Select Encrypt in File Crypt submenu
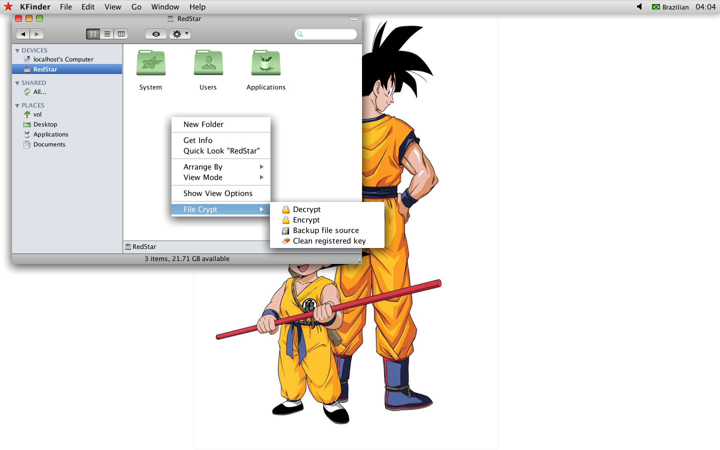This screenshot has height=450, width=720. (327, 220)
